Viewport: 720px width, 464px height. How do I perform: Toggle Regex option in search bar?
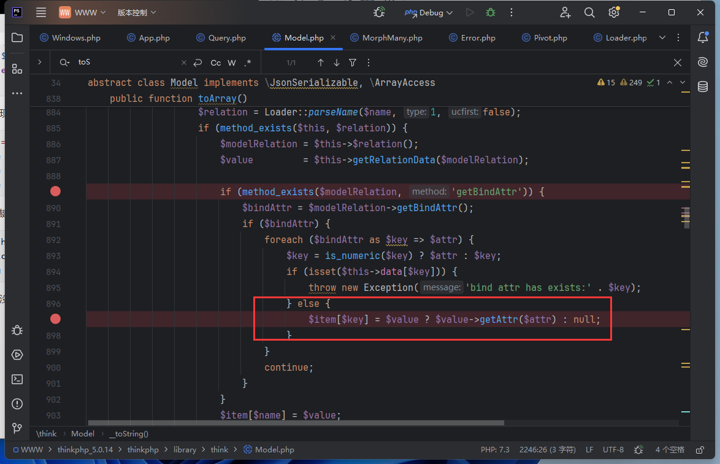248,63
